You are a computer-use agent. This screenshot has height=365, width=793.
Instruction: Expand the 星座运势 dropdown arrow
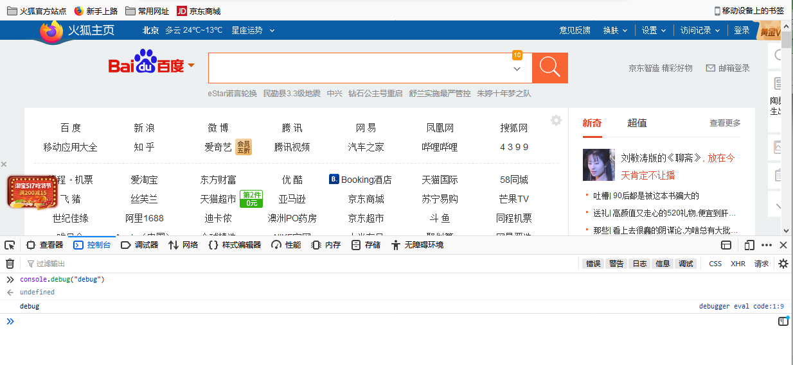pos(272,30)
